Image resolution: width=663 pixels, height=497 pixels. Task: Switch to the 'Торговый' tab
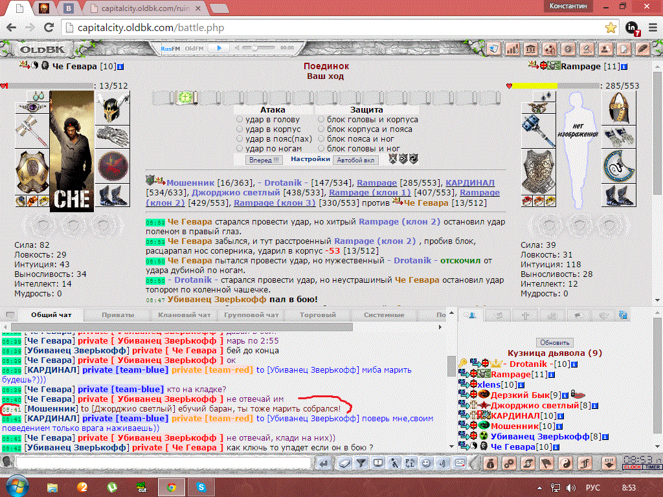tap(318, 315)
